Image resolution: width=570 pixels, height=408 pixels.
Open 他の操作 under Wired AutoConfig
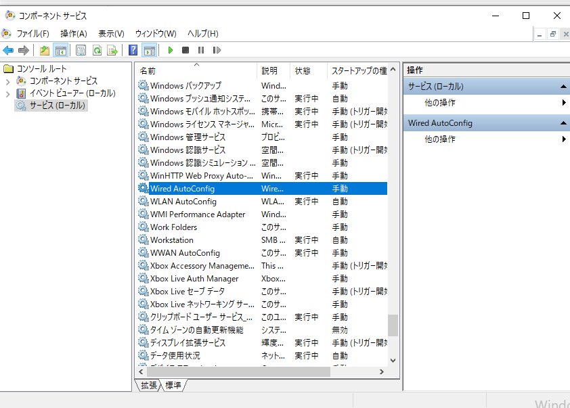[x=439, y=139]
